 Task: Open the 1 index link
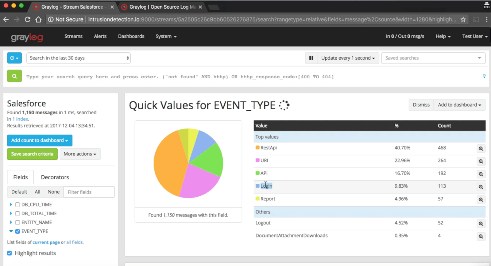click(21, 119)
